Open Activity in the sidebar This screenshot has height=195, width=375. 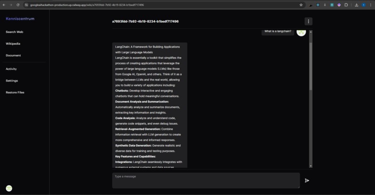pos(11,69)
